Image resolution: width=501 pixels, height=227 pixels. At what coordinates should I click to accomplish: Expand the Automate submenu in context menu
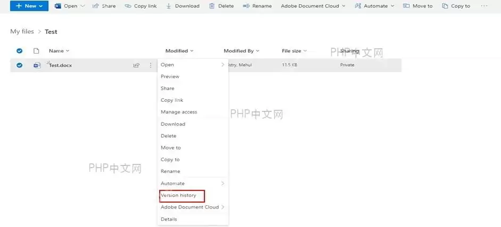click(x=193, y=184)
